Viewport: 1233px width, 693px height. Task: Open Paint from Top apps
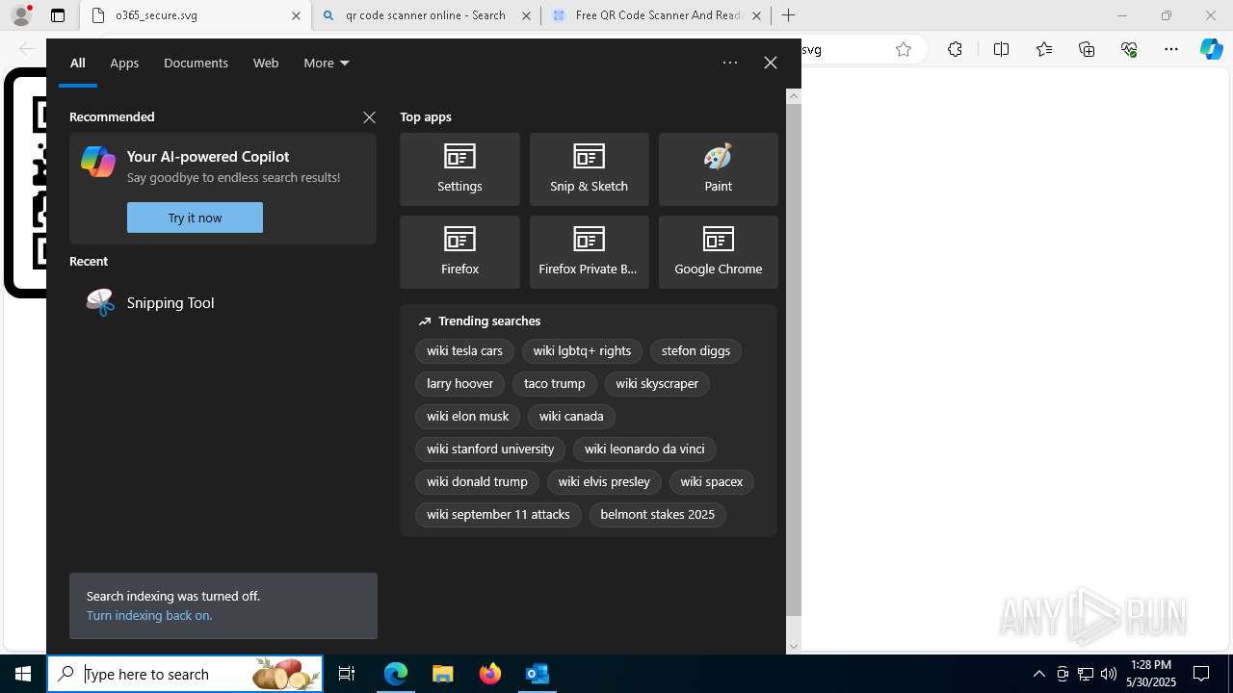pyautogui.click(x=718, y=169)
